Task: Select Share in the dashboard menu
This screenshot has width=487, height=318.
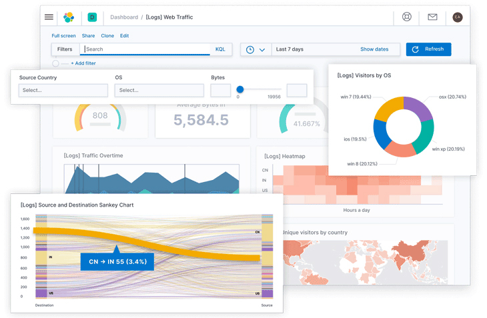Action: click(88, 35)
